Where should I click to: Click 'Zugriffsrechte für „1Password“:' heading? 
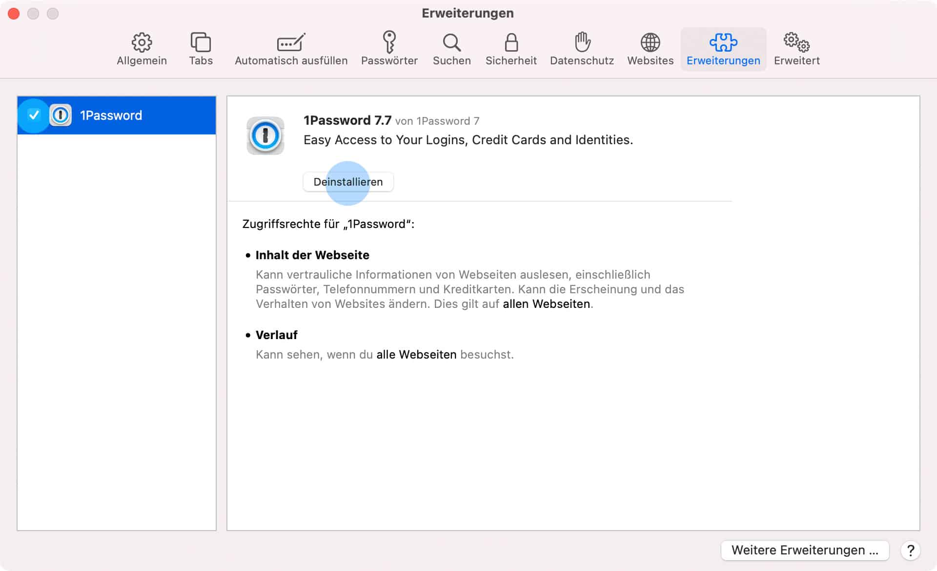point(328,224)
